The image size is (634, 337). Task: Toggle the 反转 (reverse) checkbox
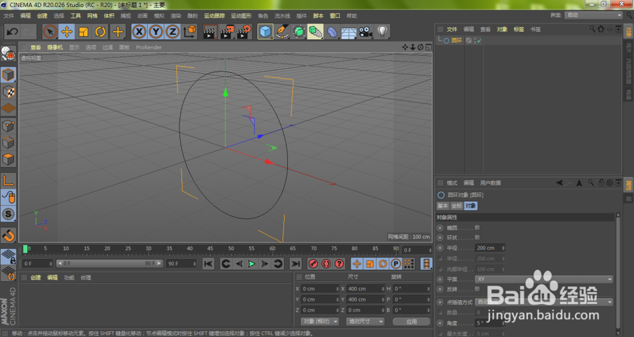tap(477, 289)
